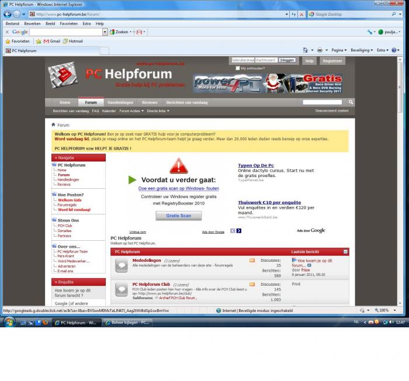Click the Registreer button
Image resolution: width=409 pixels, height=381 pixels.
332,61
